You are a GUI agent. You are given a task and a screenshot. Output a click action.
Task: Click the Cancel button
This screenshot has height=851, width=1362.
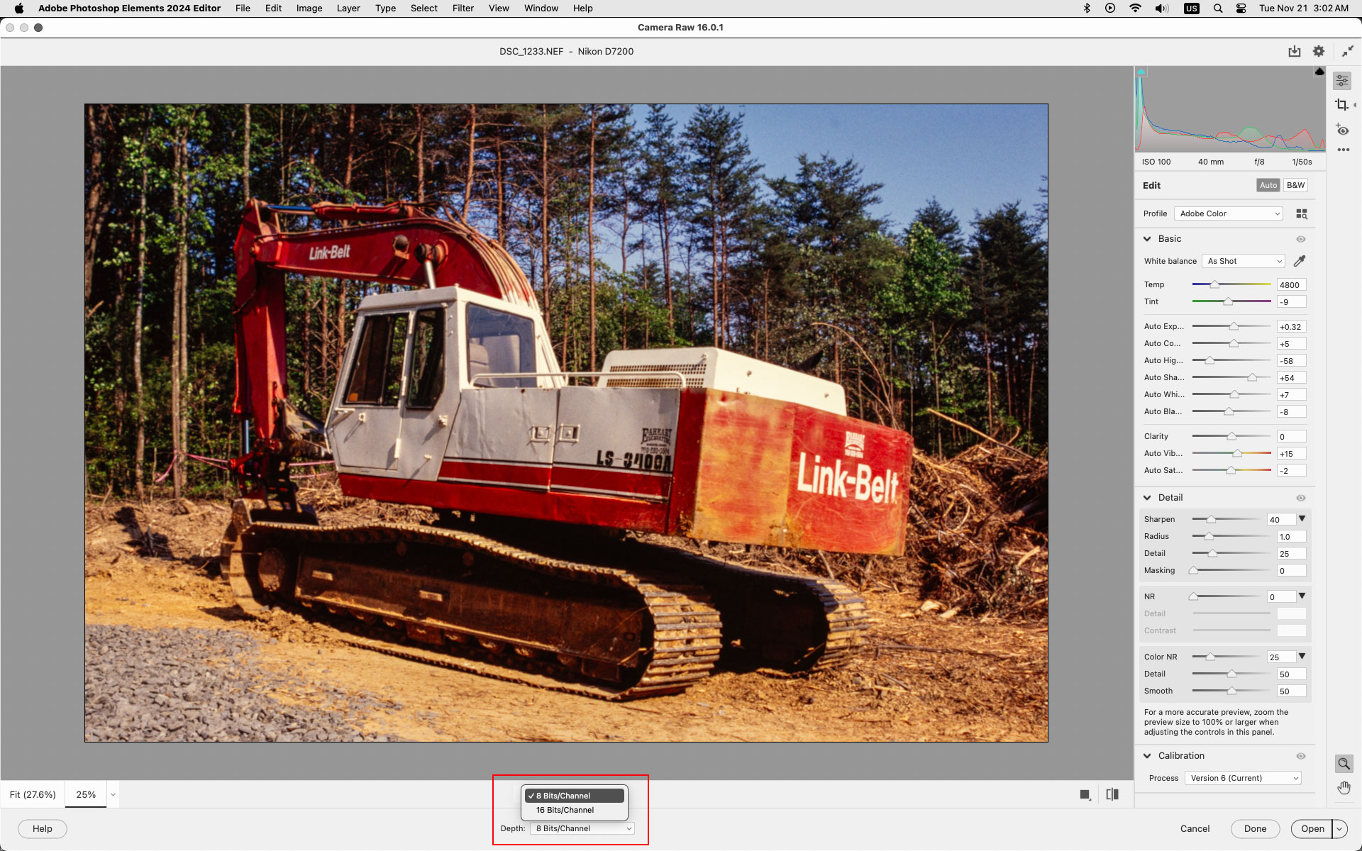(x=1195, y=828)
